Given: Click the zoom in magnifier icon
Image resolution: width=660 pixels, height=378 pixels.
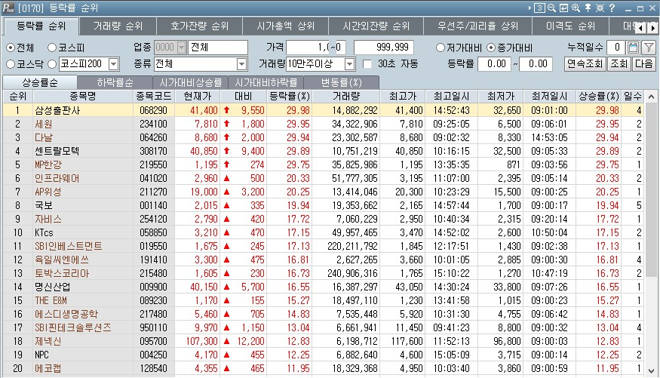Looking at the screenshot, I should pos(576,8).
